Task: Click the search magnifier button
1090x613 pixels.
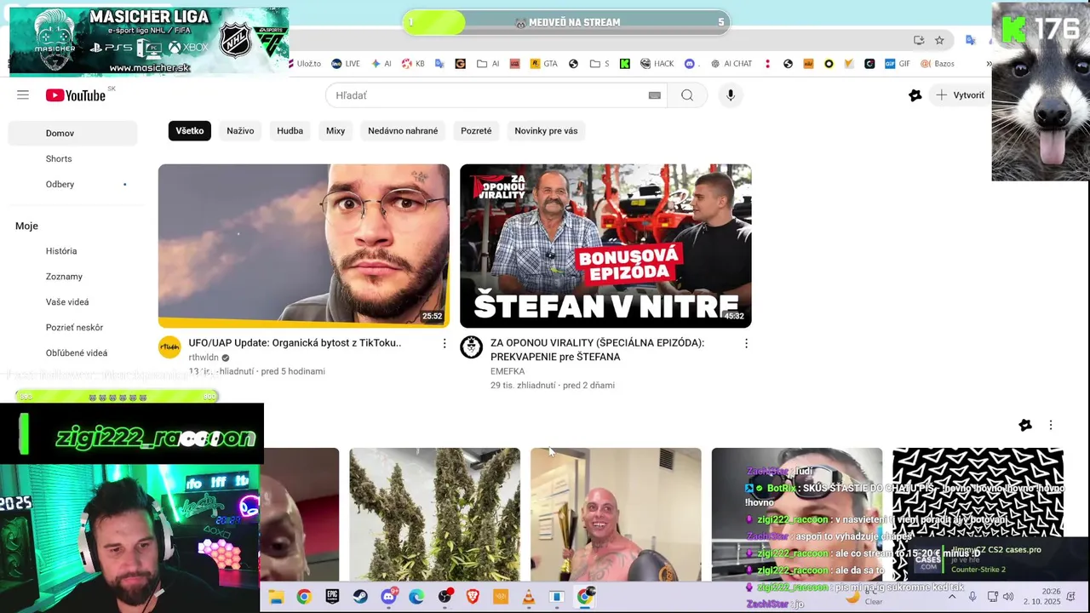Action: (687, 95)
